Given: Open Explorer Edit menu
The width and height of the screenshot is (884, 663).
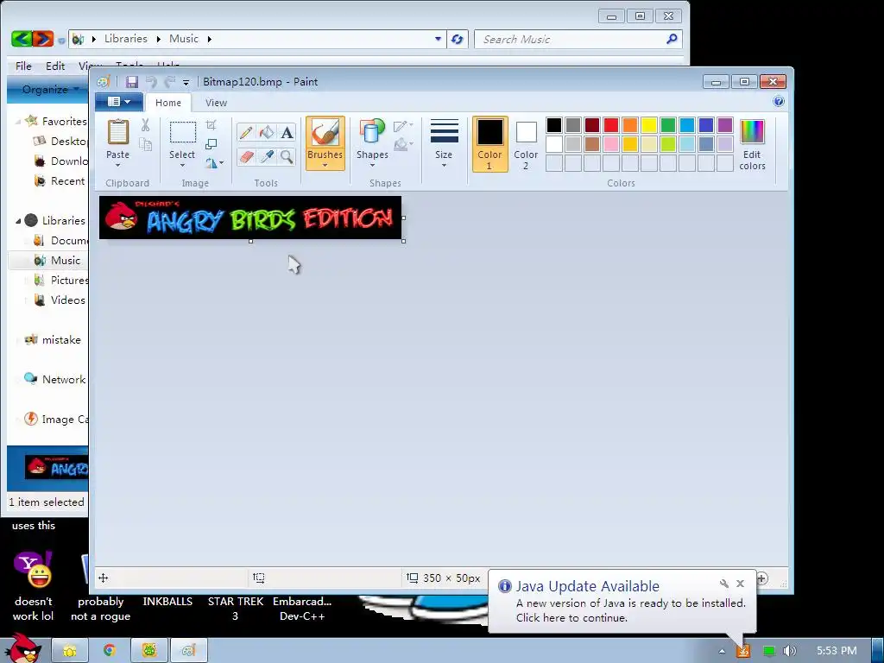Looking at the screenshot, I should [55, 66].
